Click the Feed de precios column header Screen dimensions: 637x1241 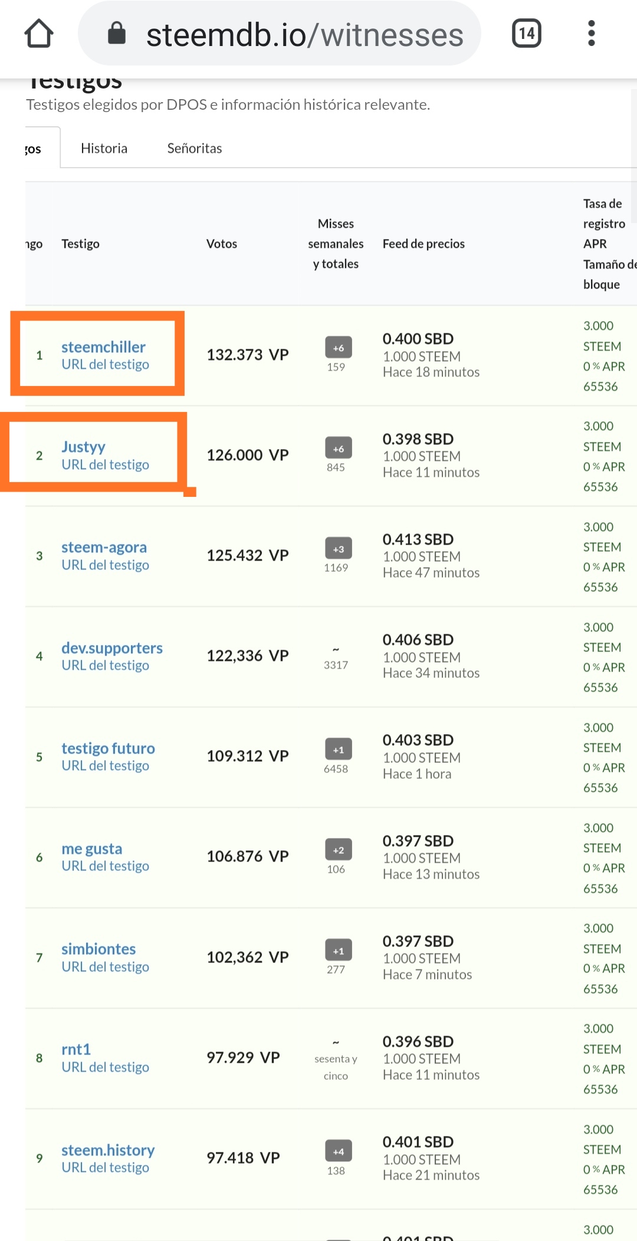(423, 244)
